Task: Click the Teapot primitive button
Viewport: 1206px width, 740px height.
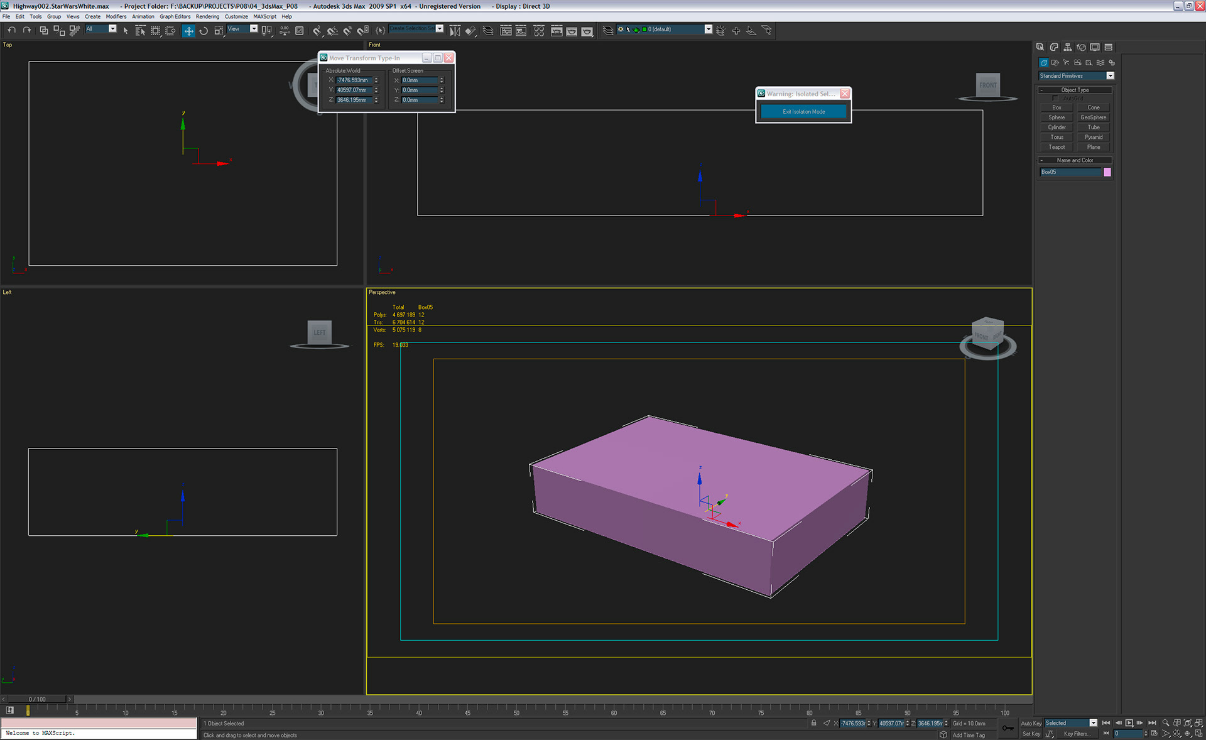Action: (x=1057, y=147)
